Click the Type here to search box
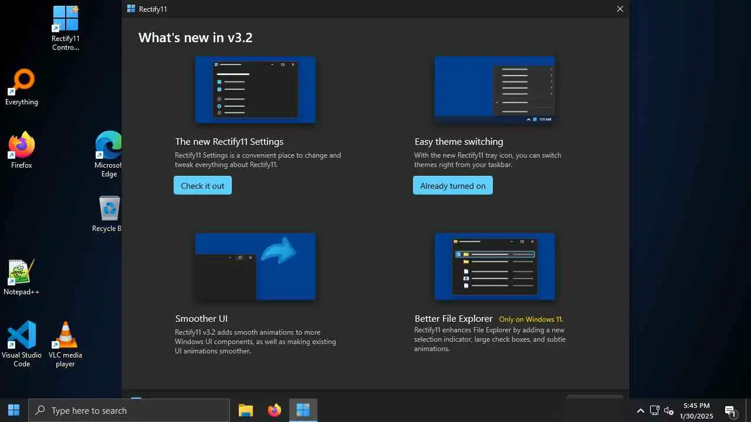 pos(129,410)
